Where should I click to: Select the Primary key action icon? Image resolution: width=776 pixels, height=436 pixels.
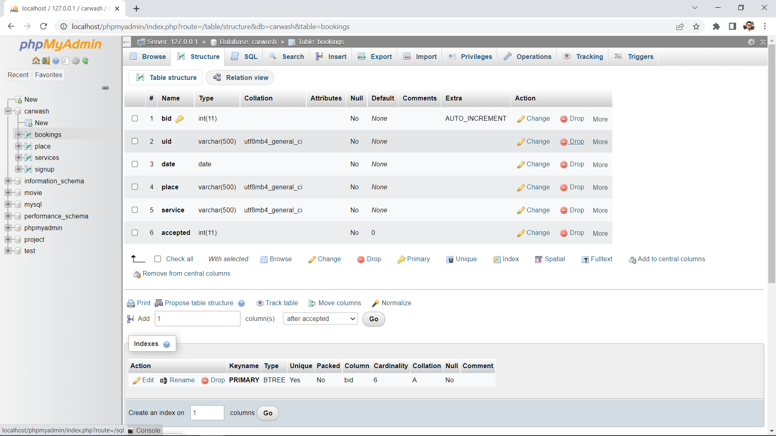coord(402,259)
